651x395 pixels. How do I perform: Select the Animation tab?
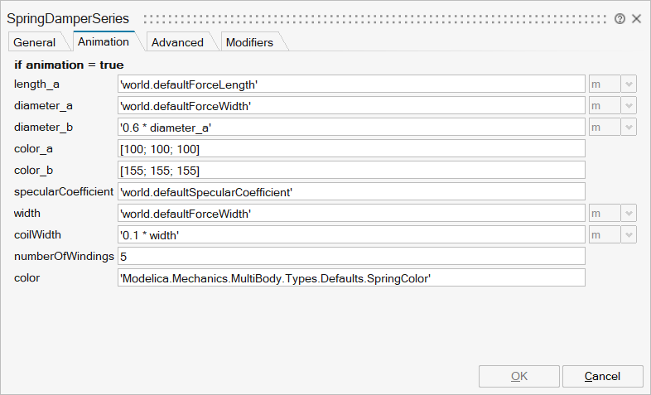coord(103,41)
